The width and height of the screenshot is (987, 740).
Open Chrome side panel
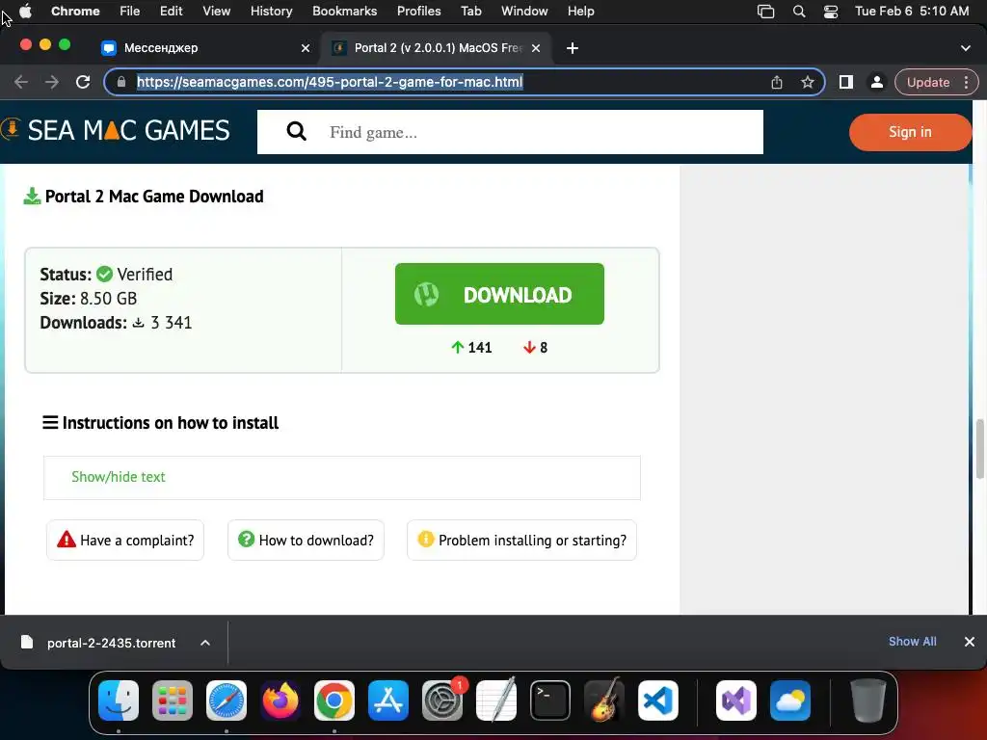[846, 83]
